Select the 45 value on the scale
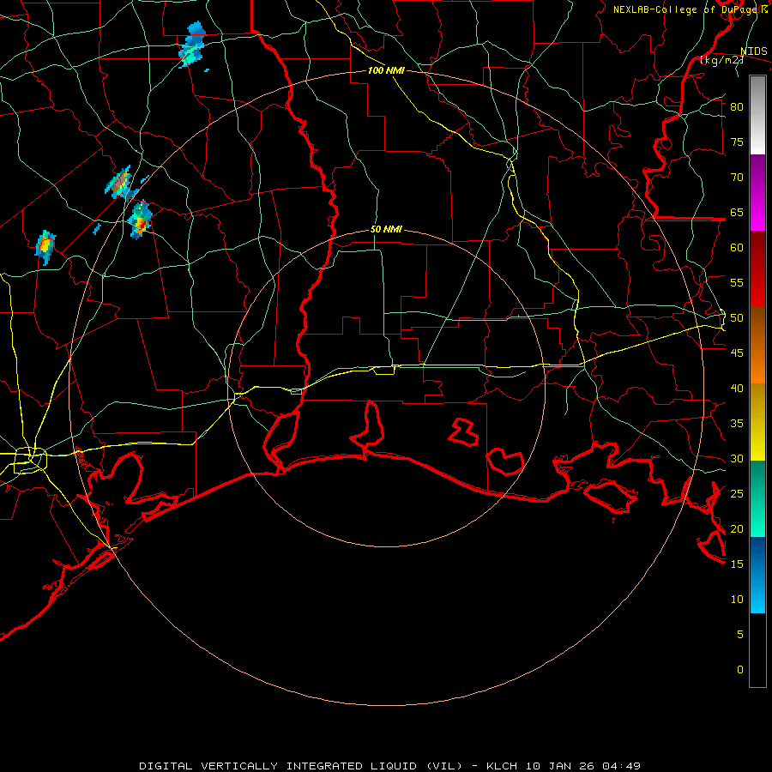This screenshot has height=772, width=772. [737, 353]
